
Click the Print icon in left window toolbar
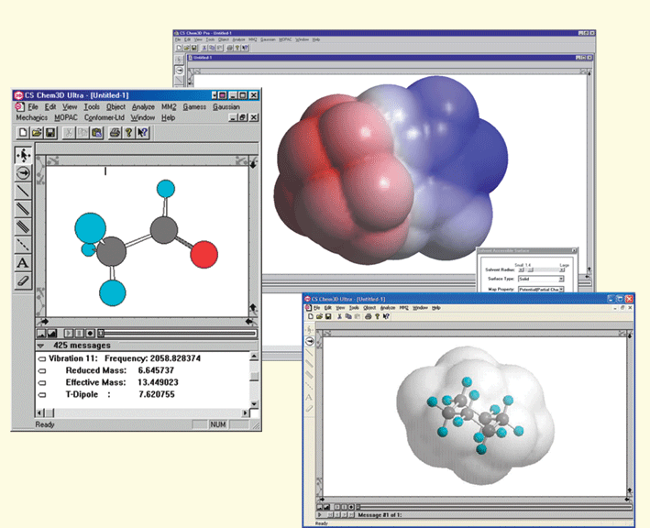(x=115, y=133)
